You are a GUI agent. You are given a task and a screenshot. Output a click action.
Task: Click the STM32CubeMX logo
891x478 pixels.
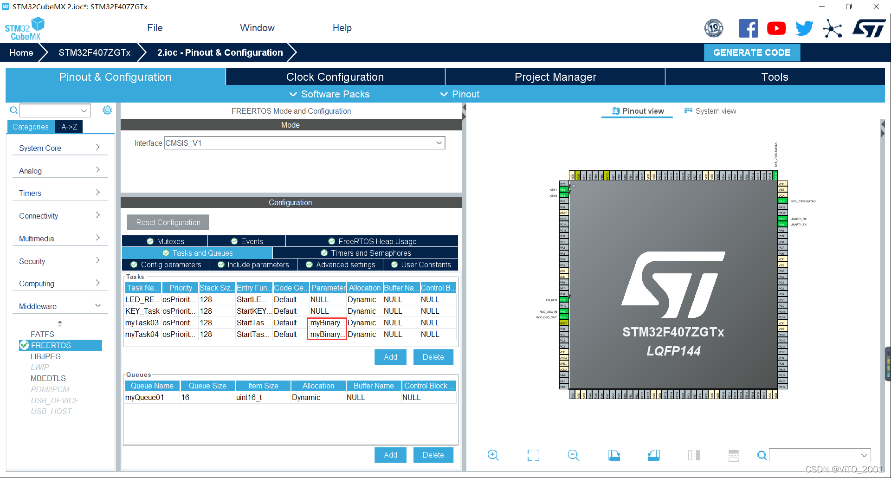click(25, 29)
